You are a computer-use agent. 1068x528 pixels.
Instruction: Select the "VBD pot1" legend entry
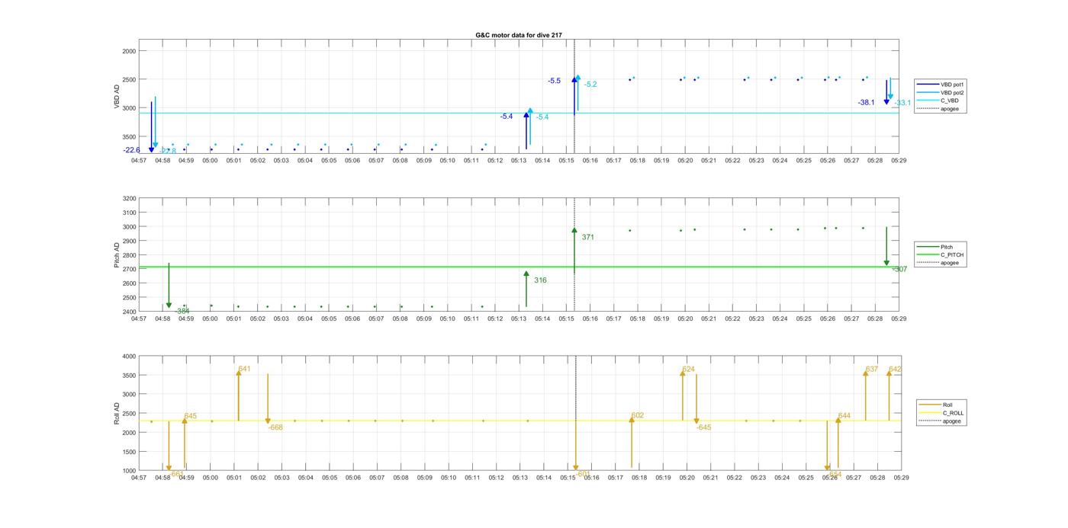[x=939, y=85]
